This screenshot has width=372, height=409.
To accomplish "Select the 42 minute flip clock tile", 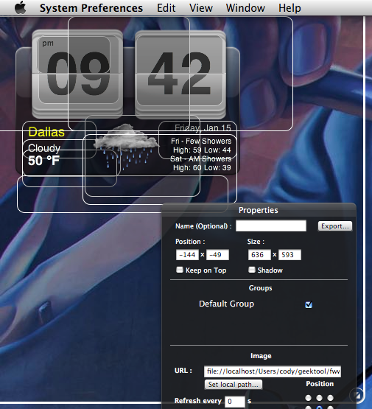I will click(180, 74).
